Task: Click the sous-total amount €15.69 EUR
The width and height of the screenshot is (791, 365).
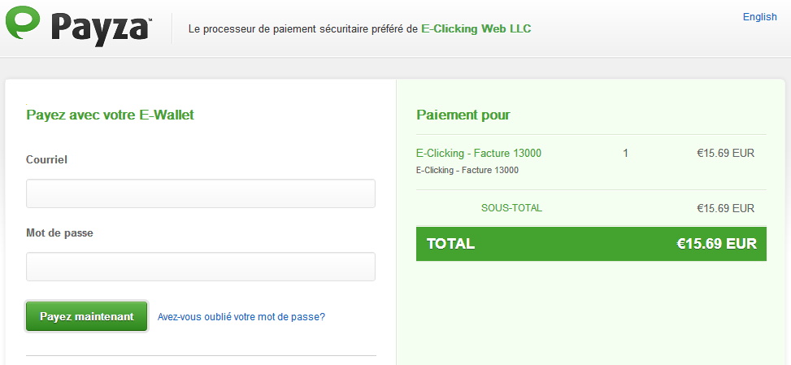Action: (725, 208)
